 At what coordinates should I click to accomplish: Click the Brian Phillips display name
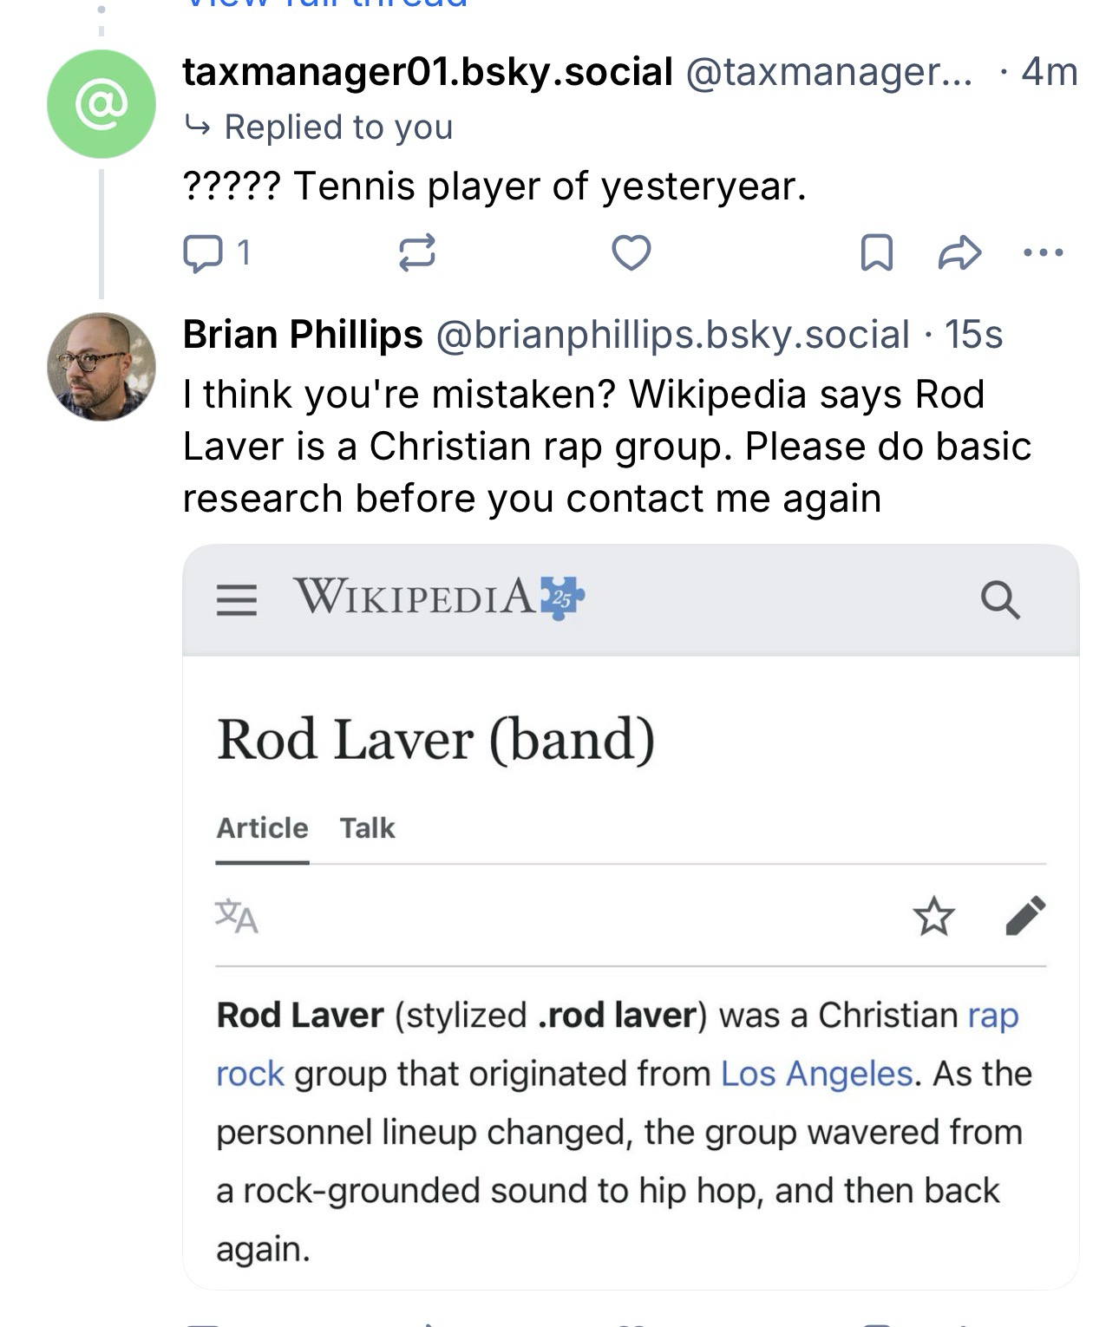tap(303, 335)
